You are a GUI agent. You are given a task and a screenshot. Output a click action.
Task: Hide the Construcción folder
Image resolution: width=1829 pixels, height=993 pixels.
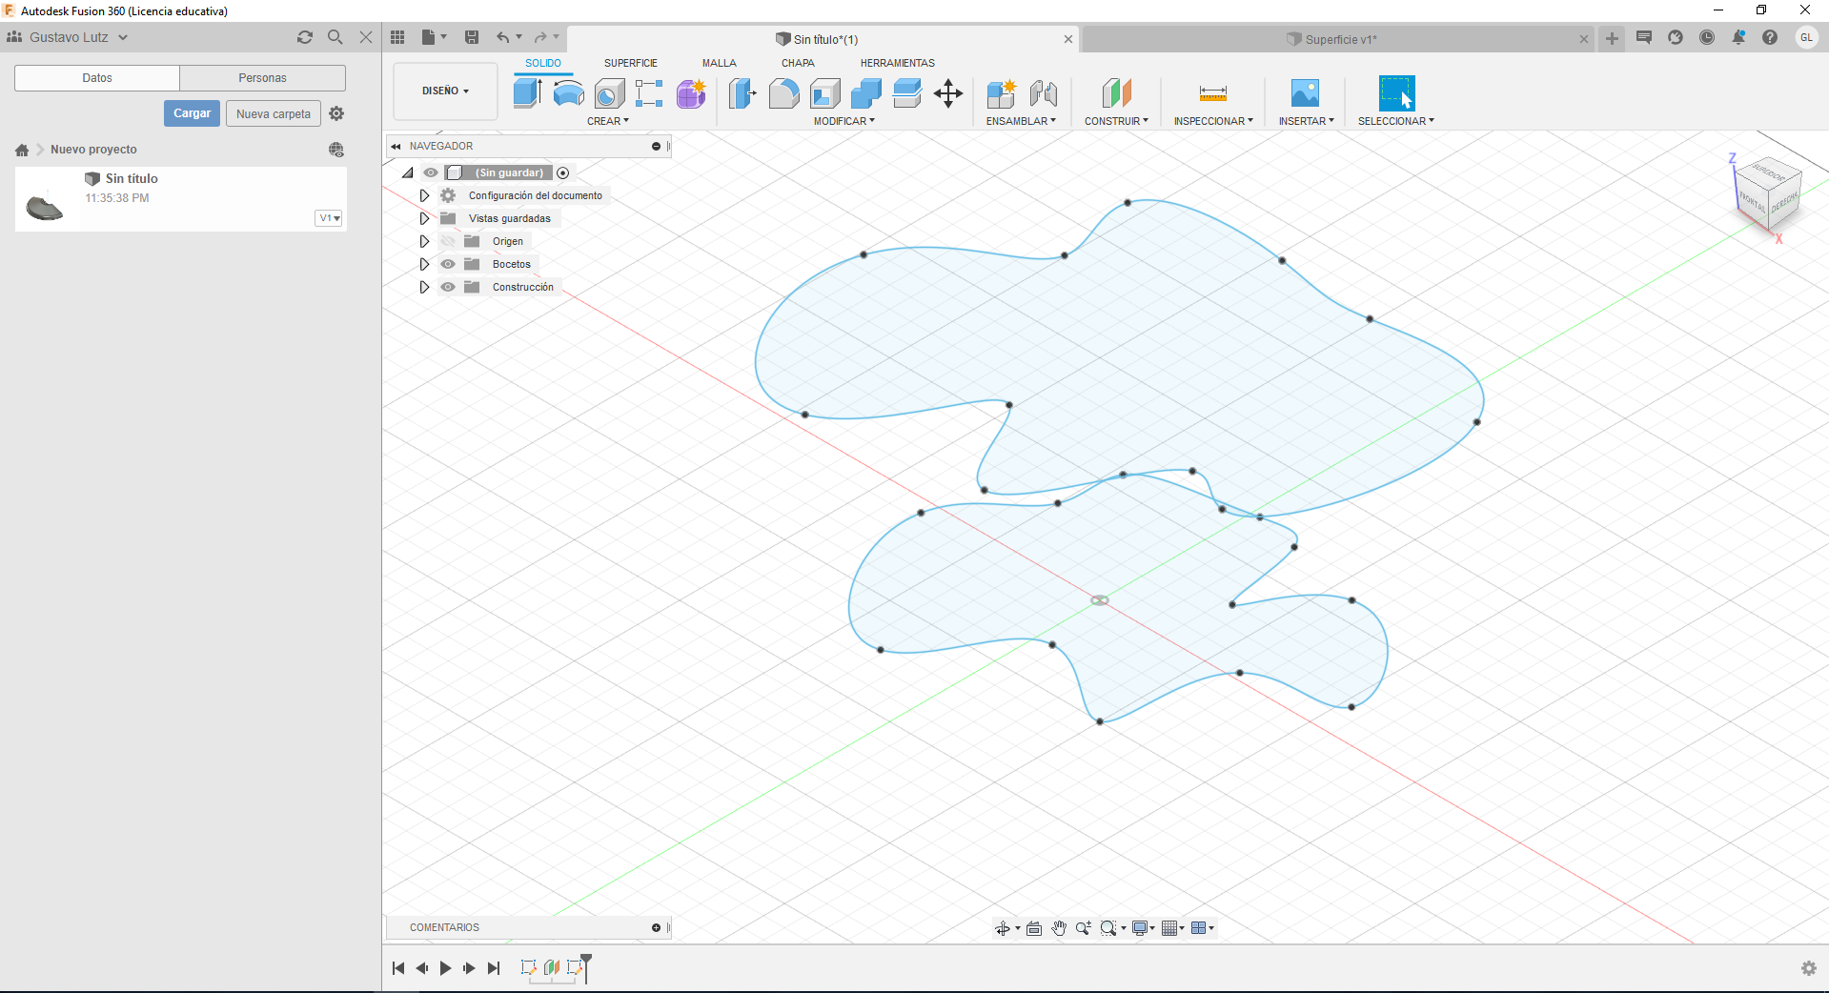point(448,287)
